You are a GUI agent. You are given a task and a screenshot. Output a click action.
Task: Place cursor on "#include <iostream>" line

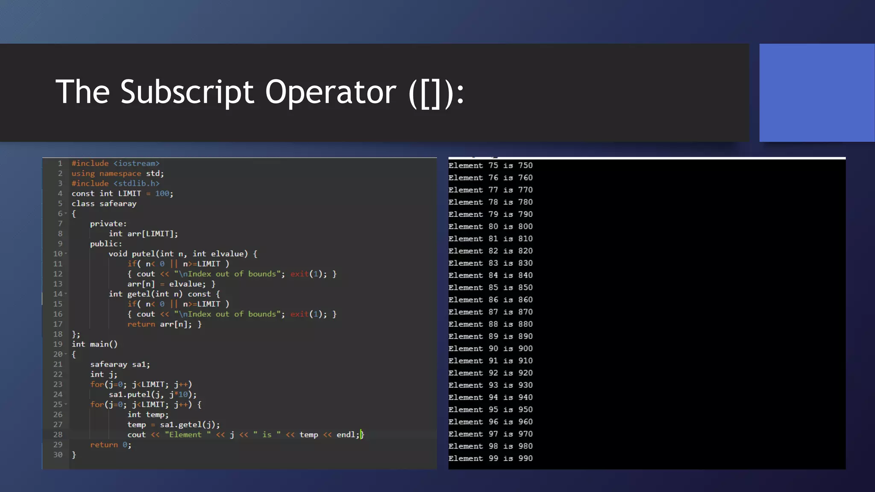pos(115,163)
